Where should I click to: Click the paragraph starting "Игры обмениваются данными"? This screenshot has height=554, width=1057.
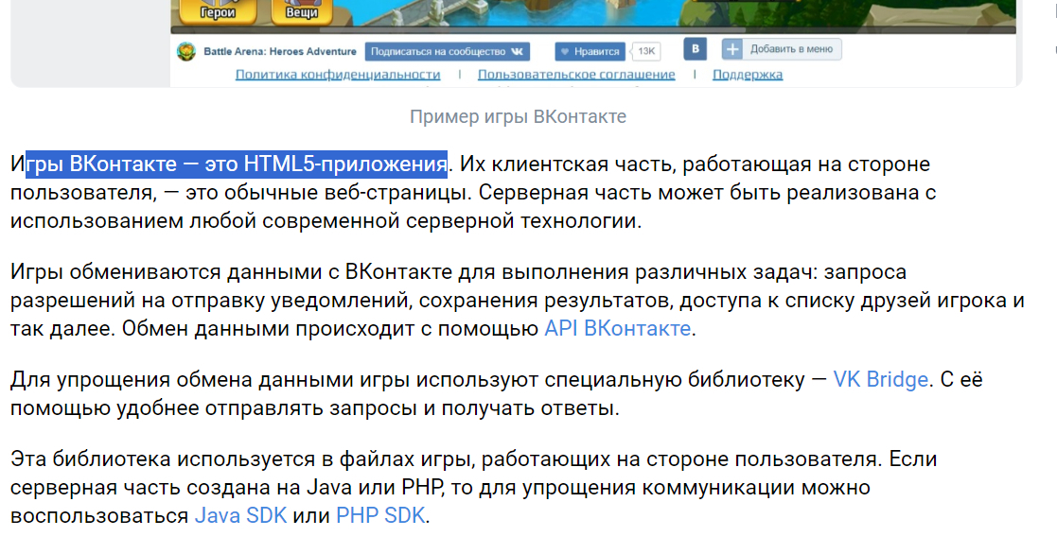point(518,301)
